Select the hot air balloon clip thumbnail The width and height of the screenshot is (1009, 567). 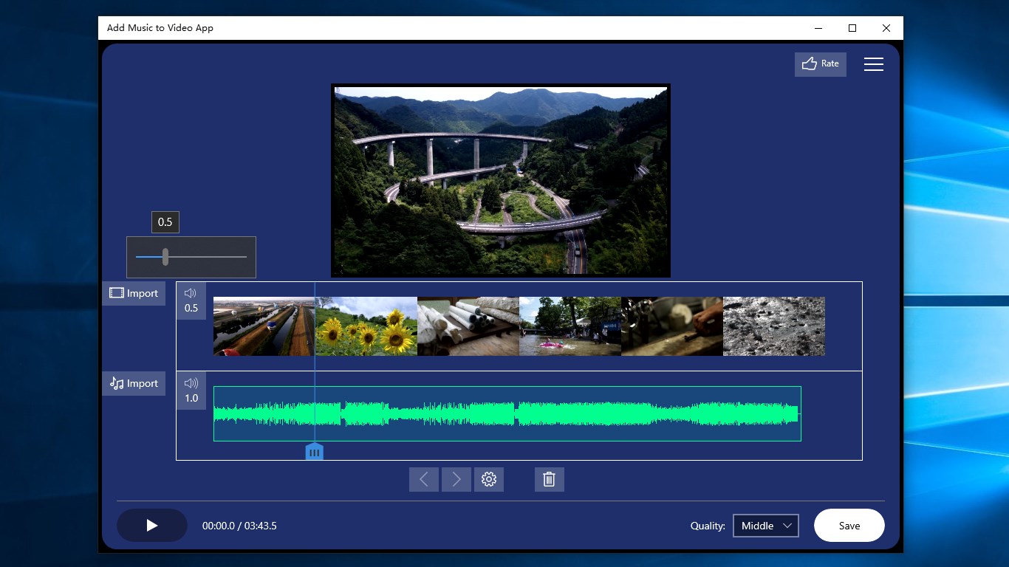(x=264, y=326)
